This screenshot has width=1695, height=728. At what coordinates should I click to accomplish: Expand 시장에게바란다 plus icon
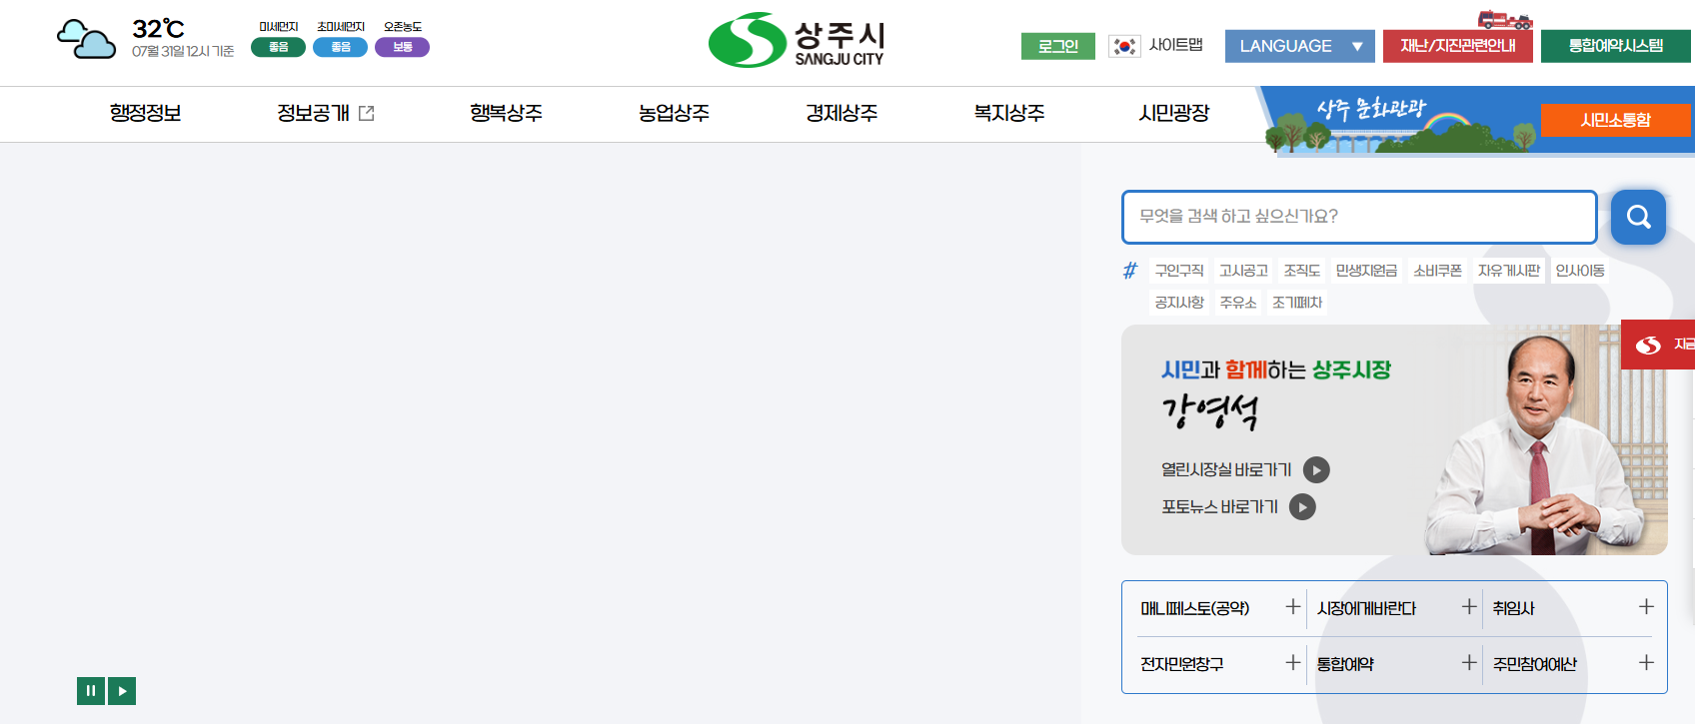pos(1469,607)
